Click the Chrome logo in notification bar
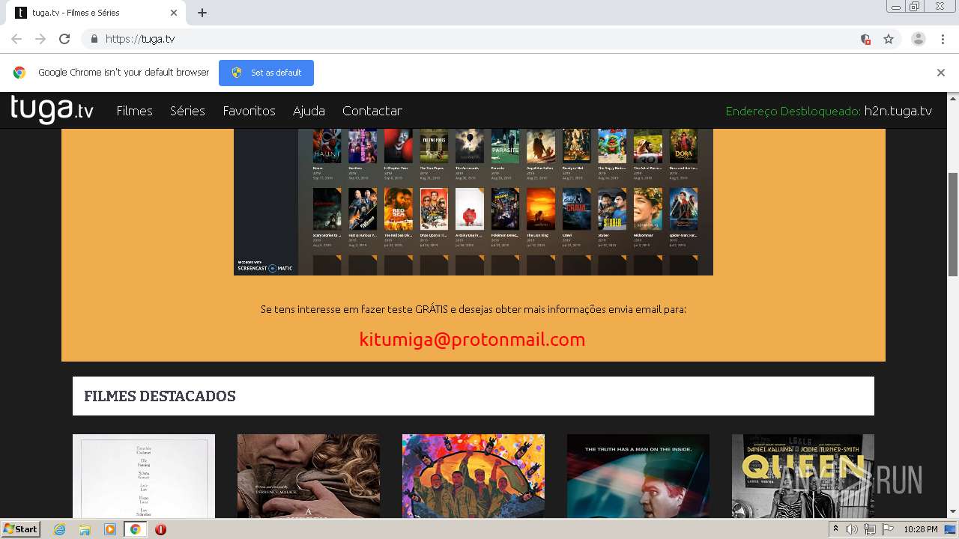 click(x=19, y=73)
